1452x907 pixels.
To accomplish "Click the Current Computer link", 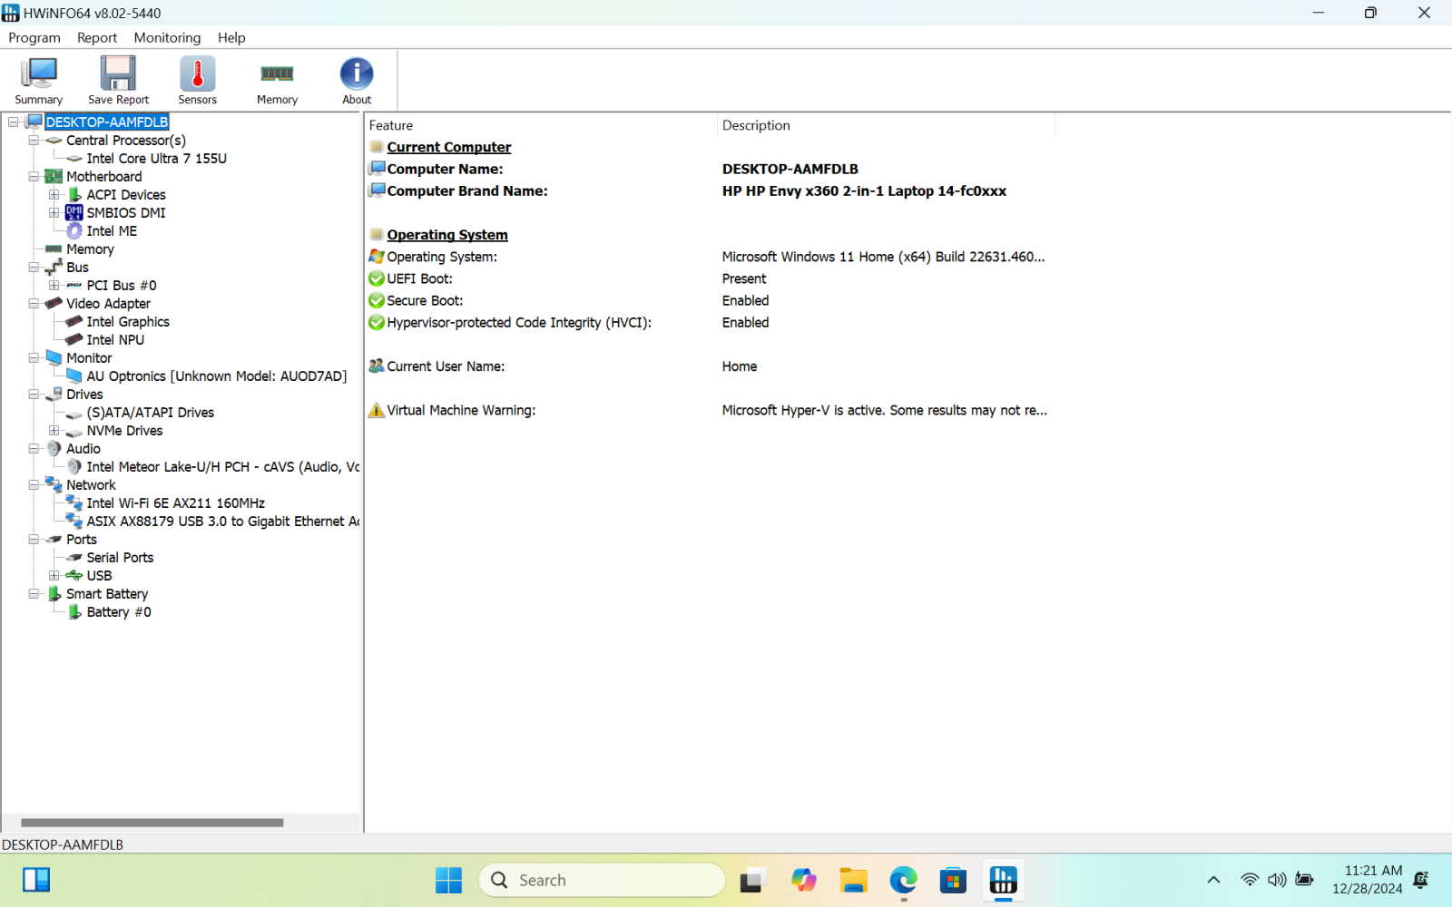I will [x=447, y=146].
